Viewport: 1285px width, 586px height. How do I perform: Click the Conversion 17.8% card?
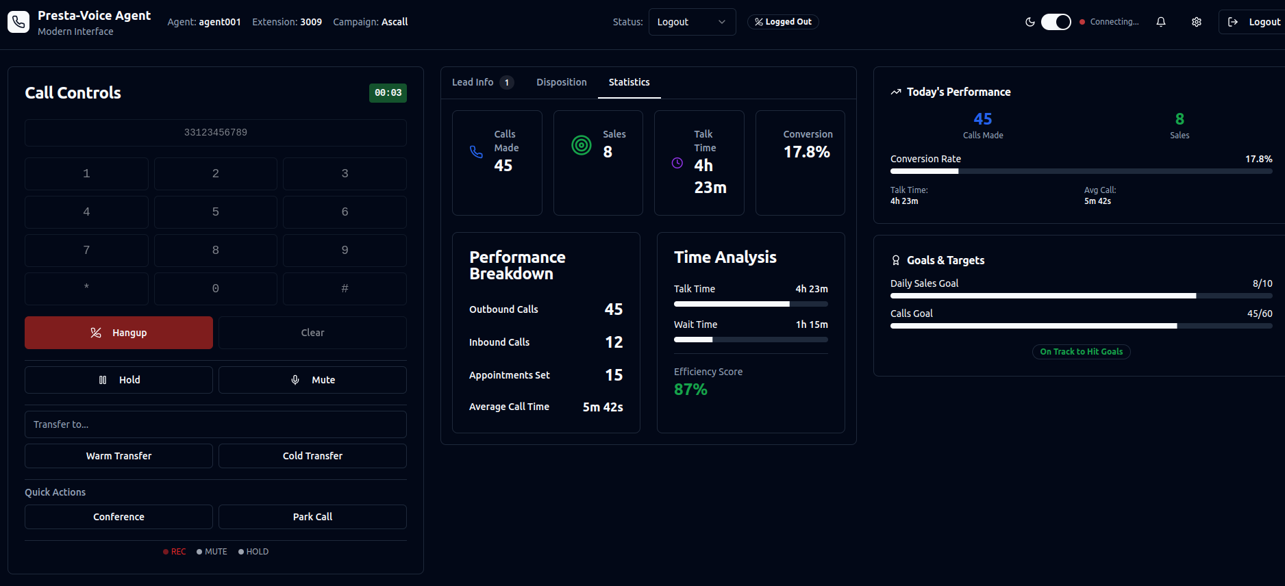(x=800, y=163)
